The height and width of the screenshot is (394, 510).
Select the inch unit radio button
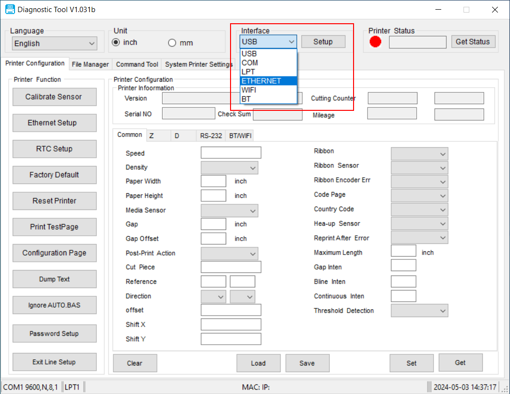[116, 43]
